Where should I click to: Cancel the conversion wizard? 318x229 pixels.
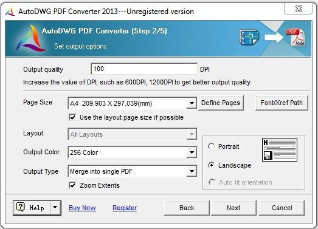282,208
